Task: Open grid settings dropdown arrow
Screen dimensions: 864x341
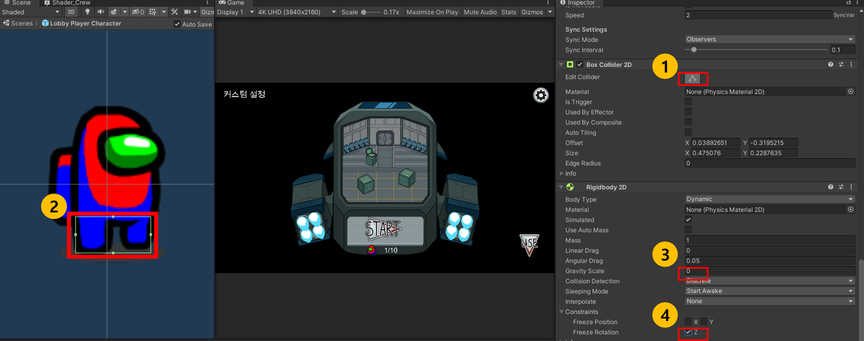Action: (164, 12)
